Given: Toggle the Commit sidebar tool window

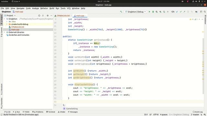Looking at the screenshot, I should [x=1, y=32].
